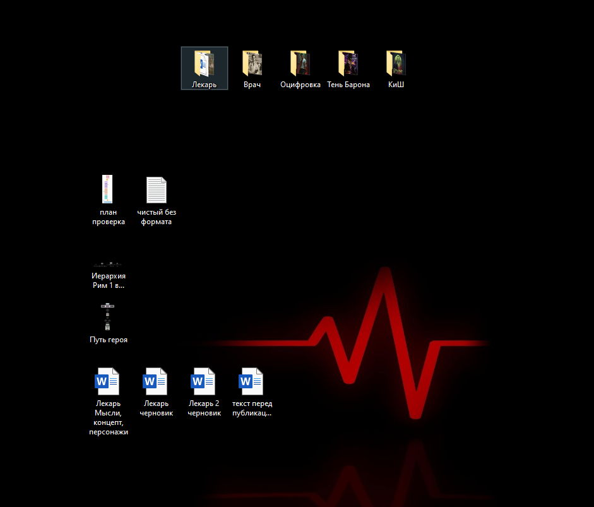Click the 'чистый без формата' file name label
The width and height of the screenshot is (594, 507).
click(157, 217)
